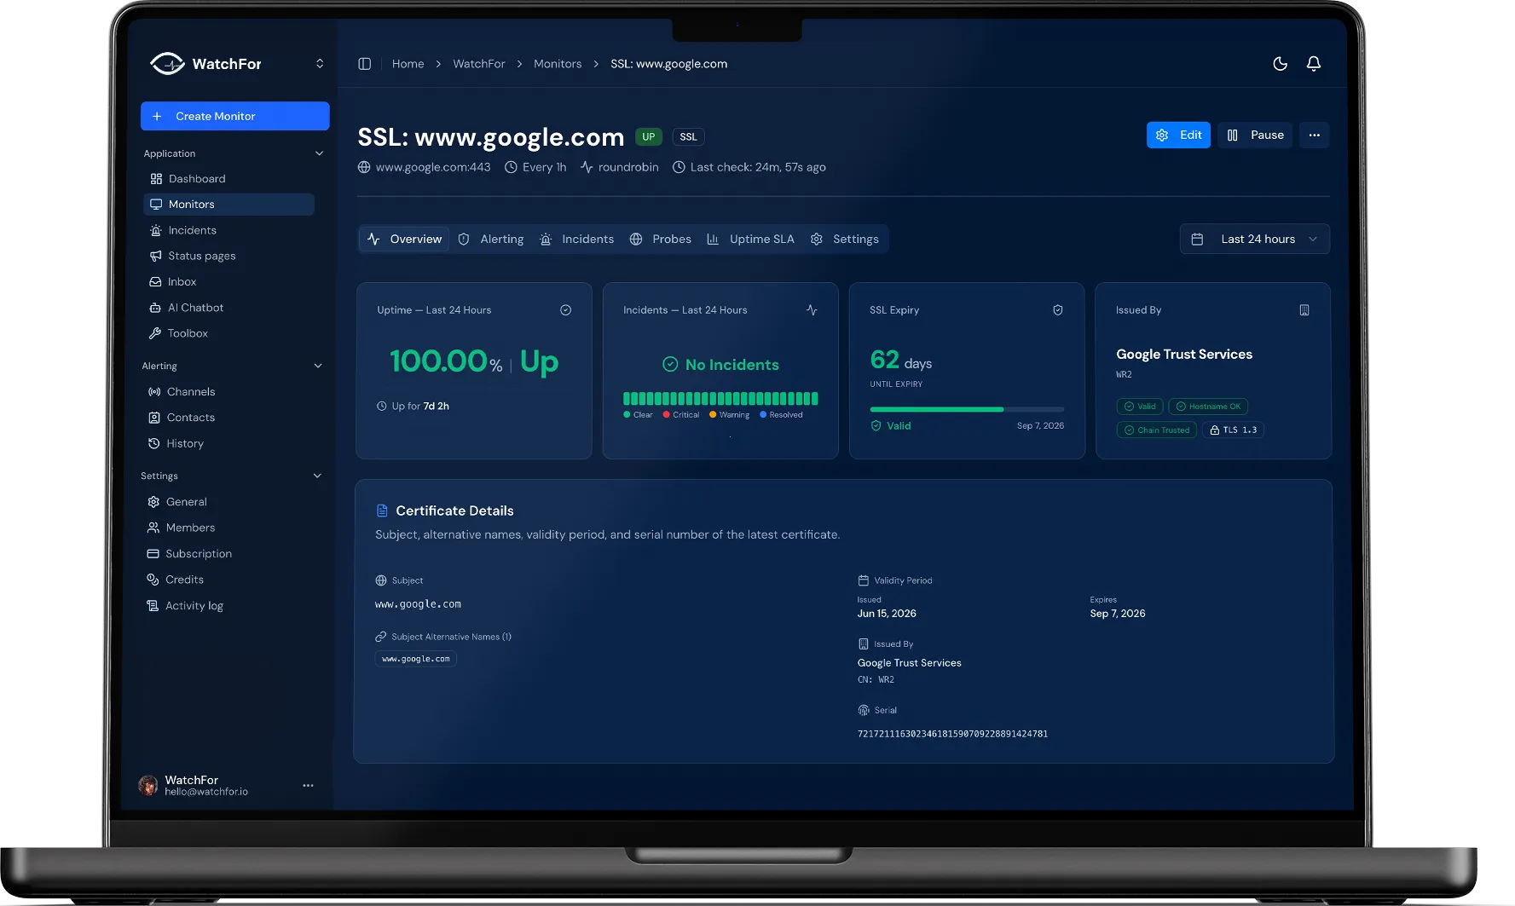This screenshot has width=1515, height=906.
Task: Click the red Critical legend dot
Action: pos(666,415)
